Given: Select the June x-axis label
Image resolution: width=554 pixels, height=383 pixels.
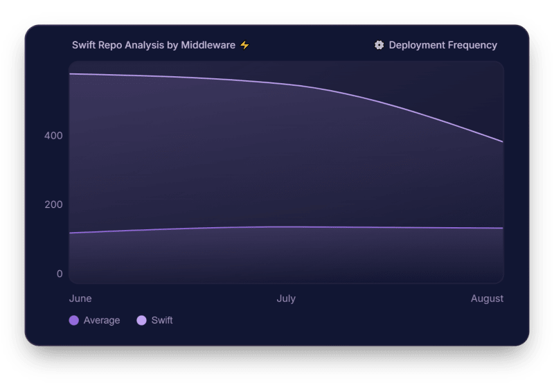Looking at the screenshot, I should (80, 299).
